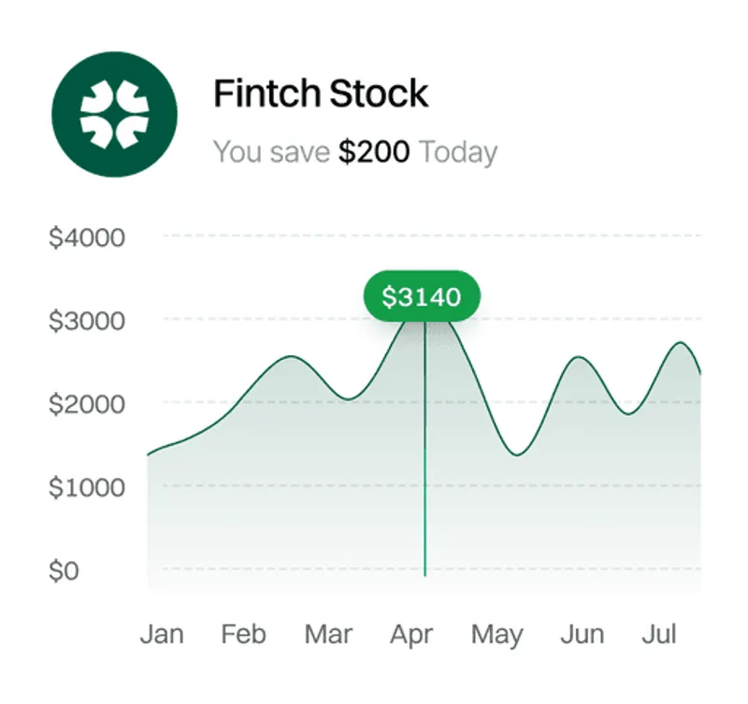748x704 pixels.
Task: Click the $1000 axis label
Action: pos(87,487)
